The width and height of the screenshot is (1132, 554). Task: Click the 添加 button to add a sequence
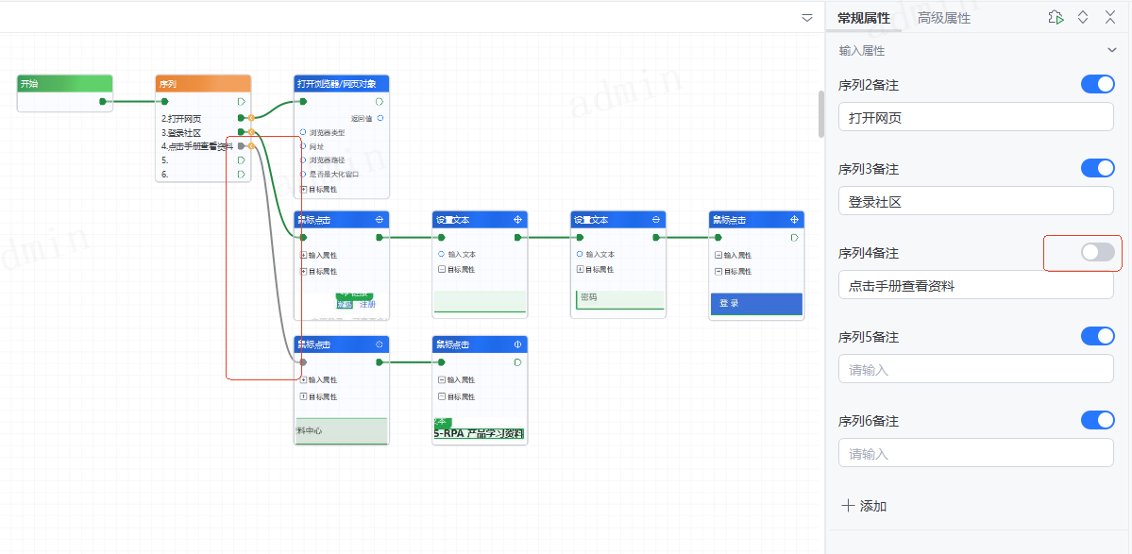pos(863,506)
